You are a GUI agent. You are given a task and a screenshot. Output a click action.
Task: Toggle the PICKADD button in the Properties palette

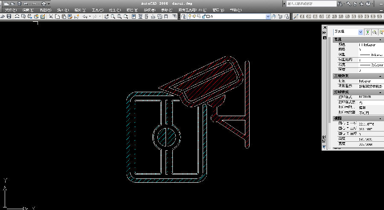(x=367, y=32)
